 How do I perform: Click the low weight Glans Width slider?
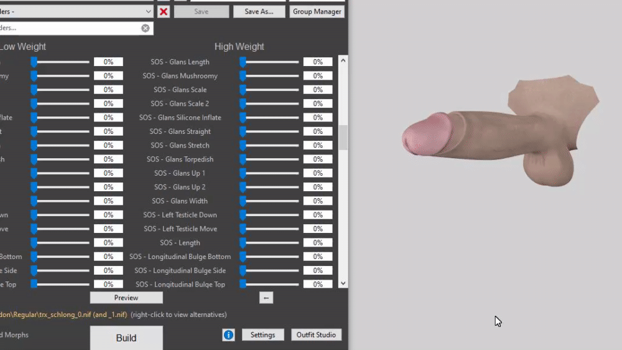click(60, 201)
